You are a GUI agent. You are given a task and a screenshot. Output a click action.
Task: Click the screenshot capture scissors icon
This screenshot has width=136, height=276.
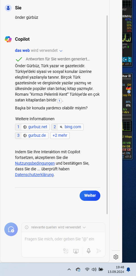point(76,251)
